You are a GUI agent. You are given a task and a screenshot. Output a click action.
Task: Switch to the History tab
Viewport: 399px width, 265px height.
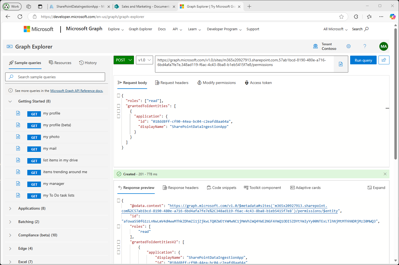click(x=88, y=63)
